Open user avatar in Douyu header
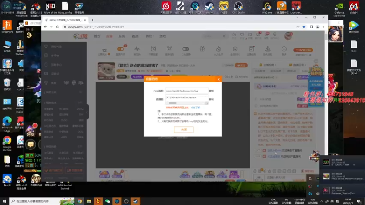The height and width of the screenshot is (205, 365). point(288,36)
